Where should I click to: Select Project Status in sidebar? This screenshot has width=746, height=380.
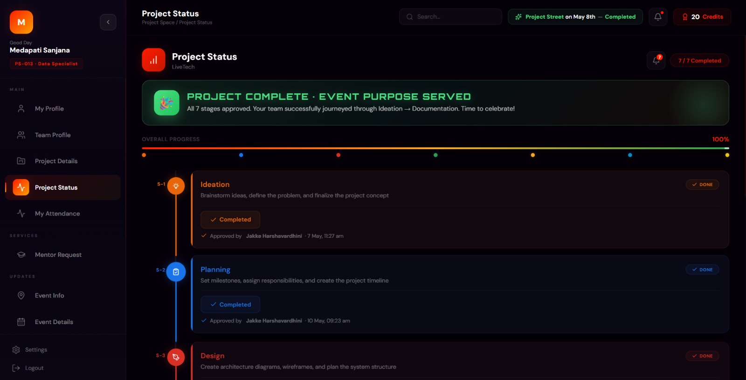pos(63,187)
